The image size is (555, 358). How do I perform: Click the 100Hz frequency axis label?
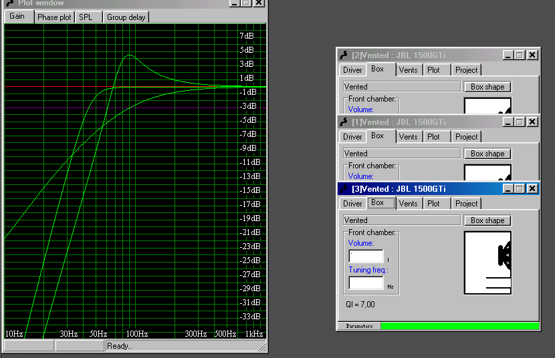tap(137, 334)
